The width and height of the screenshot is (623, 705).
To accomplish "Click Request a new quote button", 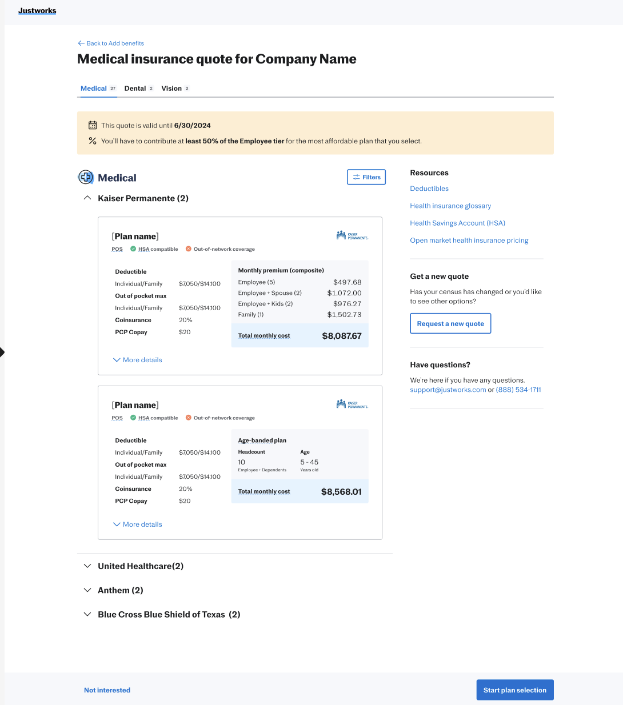I will 450,323.
